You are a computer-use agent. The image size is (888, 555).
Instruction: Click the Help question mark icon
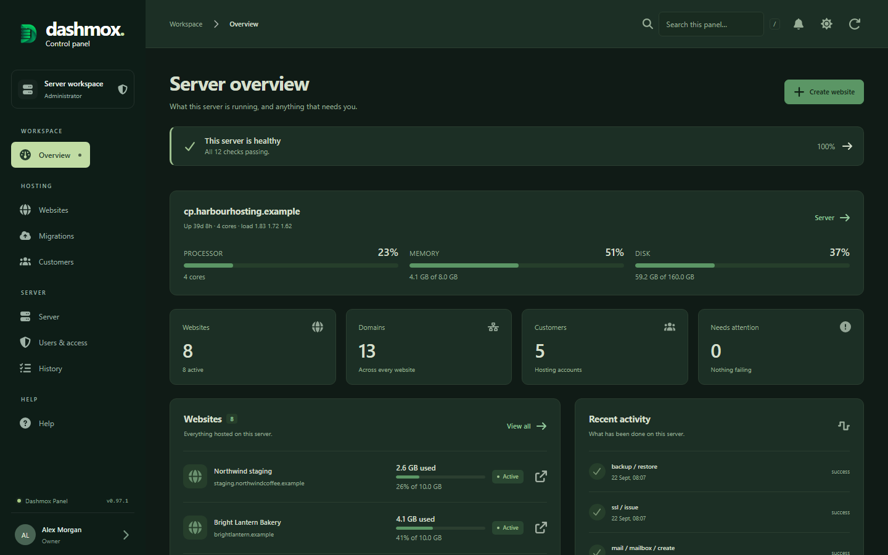pos(25,423)
